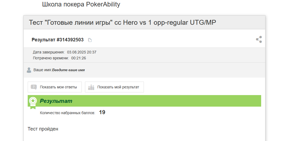Click the score value 19

click(x=102, y=112)
